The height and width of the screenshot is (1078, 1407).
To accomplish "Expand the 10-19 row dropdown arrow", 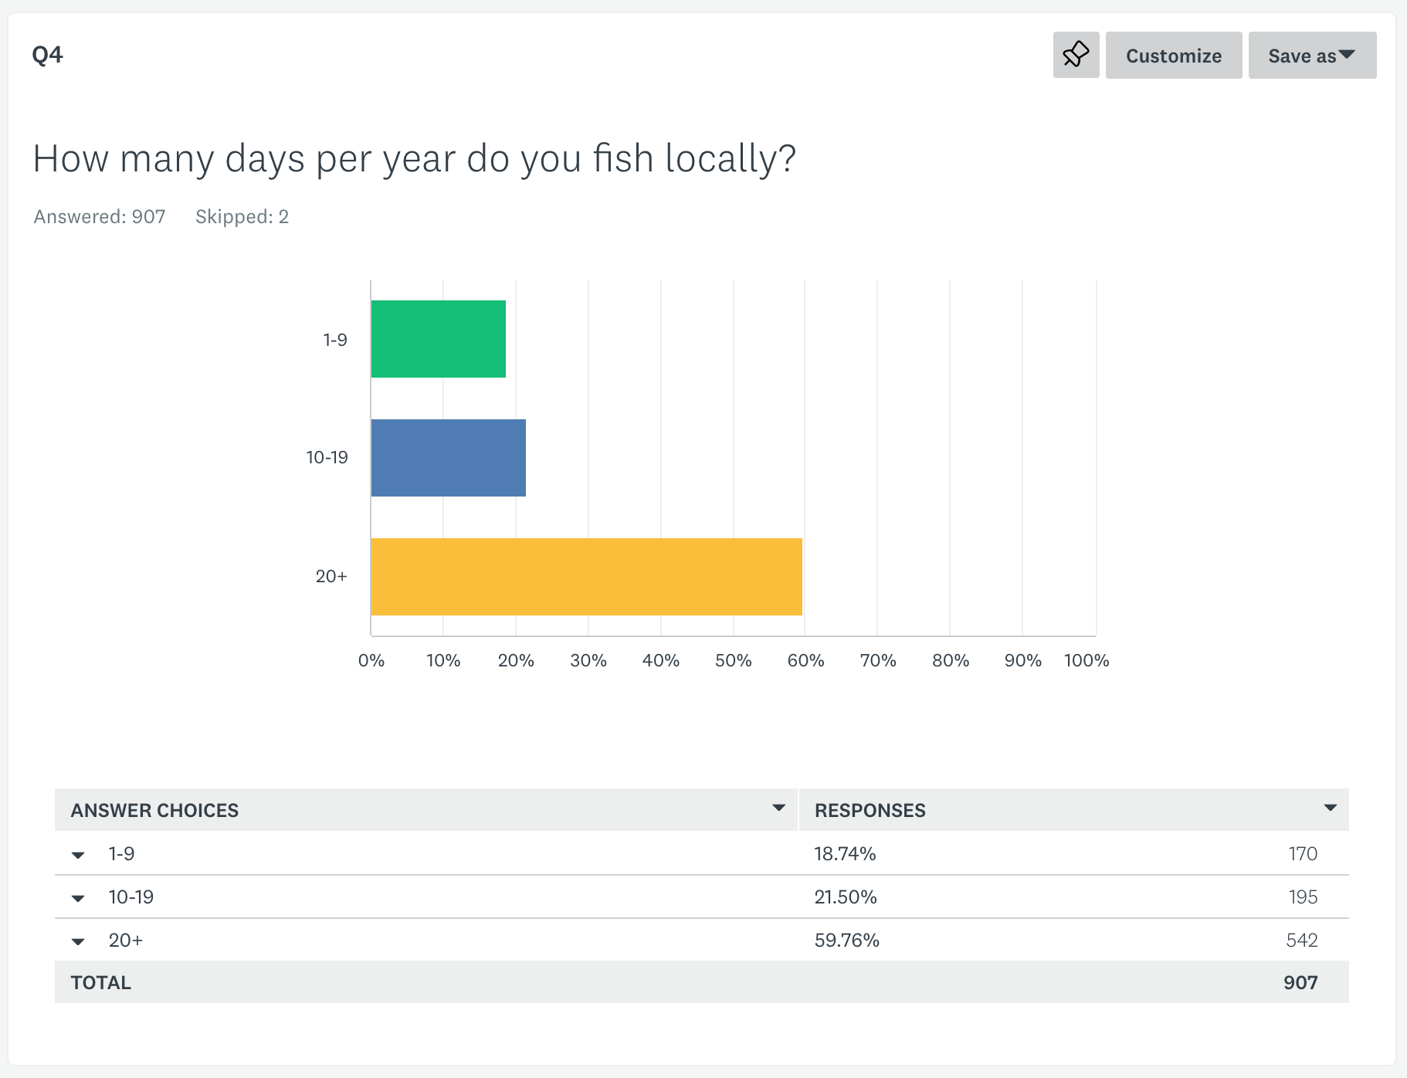I will [x=78, y=898].
